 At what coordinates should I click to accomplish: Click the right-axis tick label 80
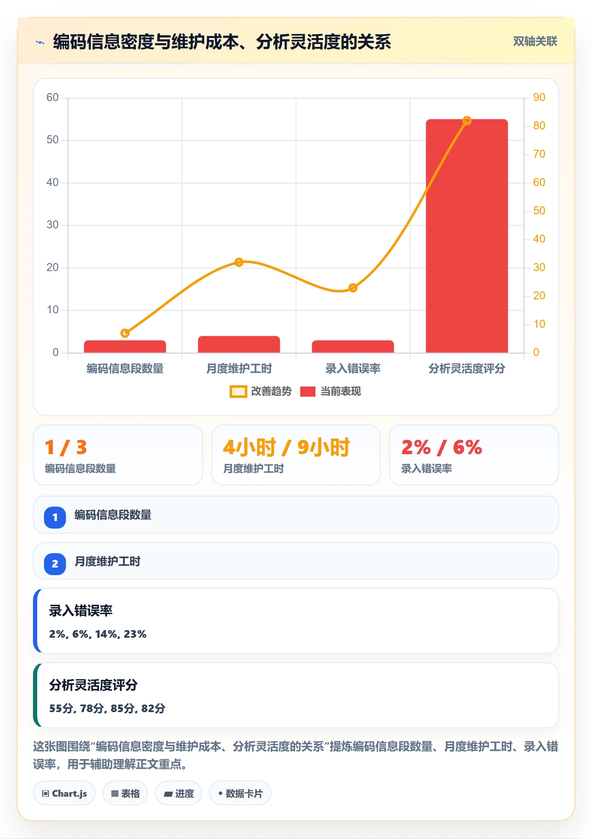click(x=539, y=126)
